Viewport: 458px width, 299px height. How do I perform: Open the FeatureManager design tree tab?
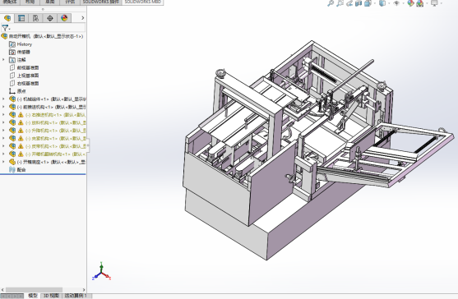click(x=7, y=18)
